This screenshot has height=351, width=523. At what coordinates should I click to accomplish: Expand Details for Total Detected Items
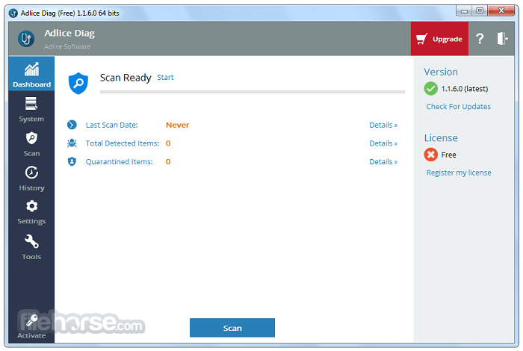point(383,143)
